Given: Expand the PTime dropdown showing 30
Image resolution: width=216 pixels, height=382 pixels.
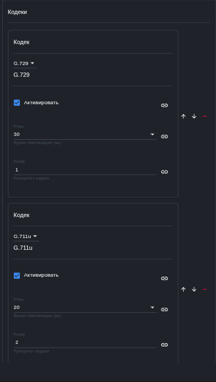Looking at the screenshot, I should [85, 134].
